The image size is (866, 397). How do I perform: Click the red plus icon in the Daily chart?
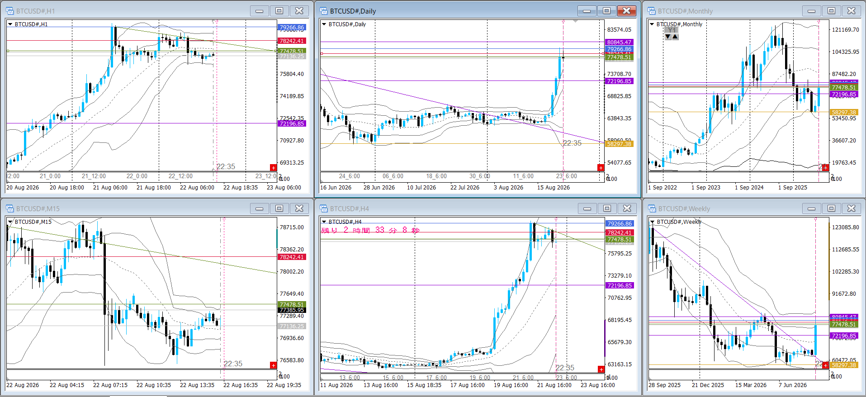click(601, 167)
